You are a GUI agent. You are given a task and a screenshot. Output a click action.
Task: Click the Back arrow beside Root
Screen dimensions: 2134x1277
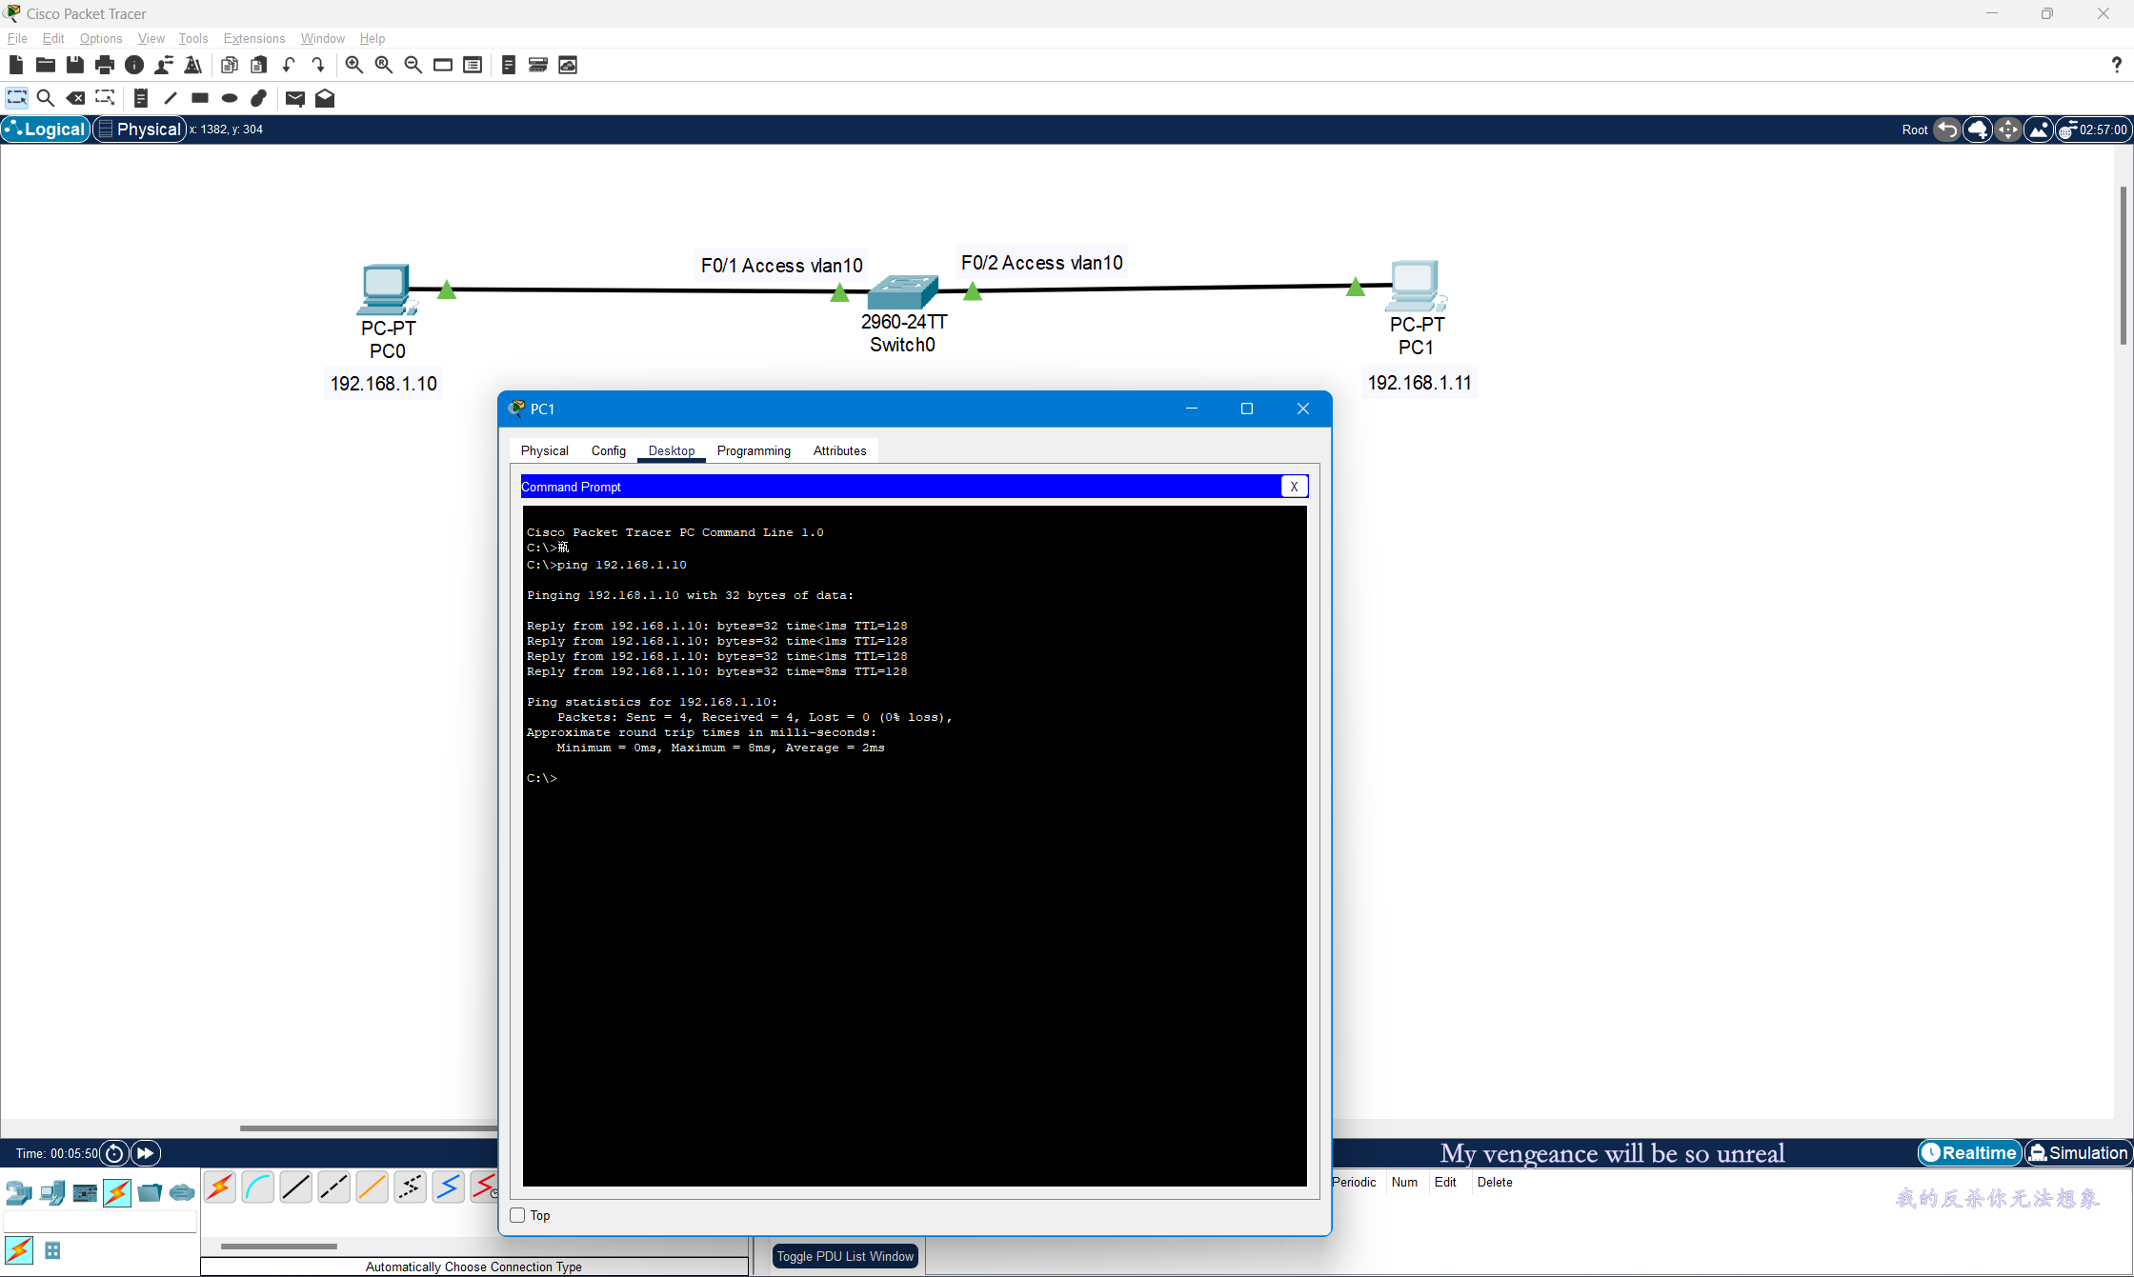point(1947,130)
